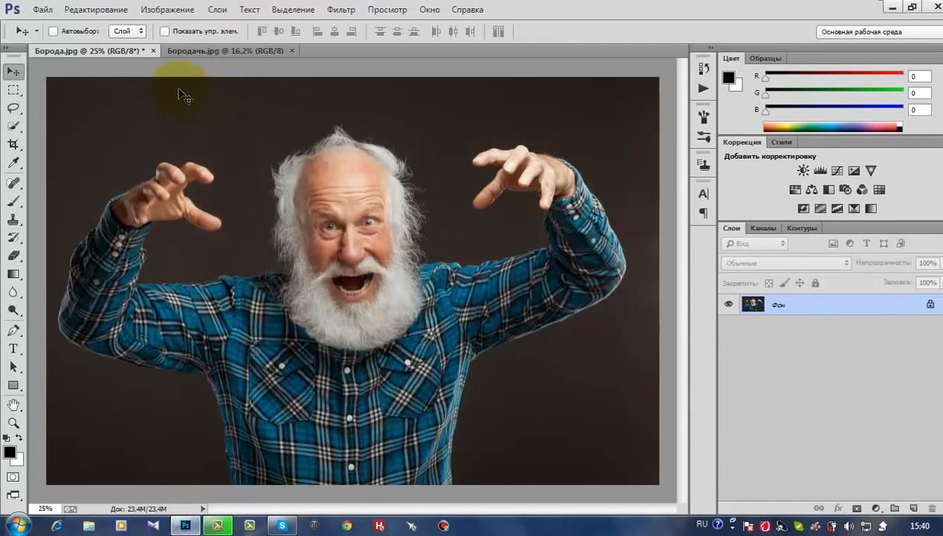Click the foreground color swatch in toolbox
The height and width of the screenshot is (536, 943).
click(x=10, y=453)
